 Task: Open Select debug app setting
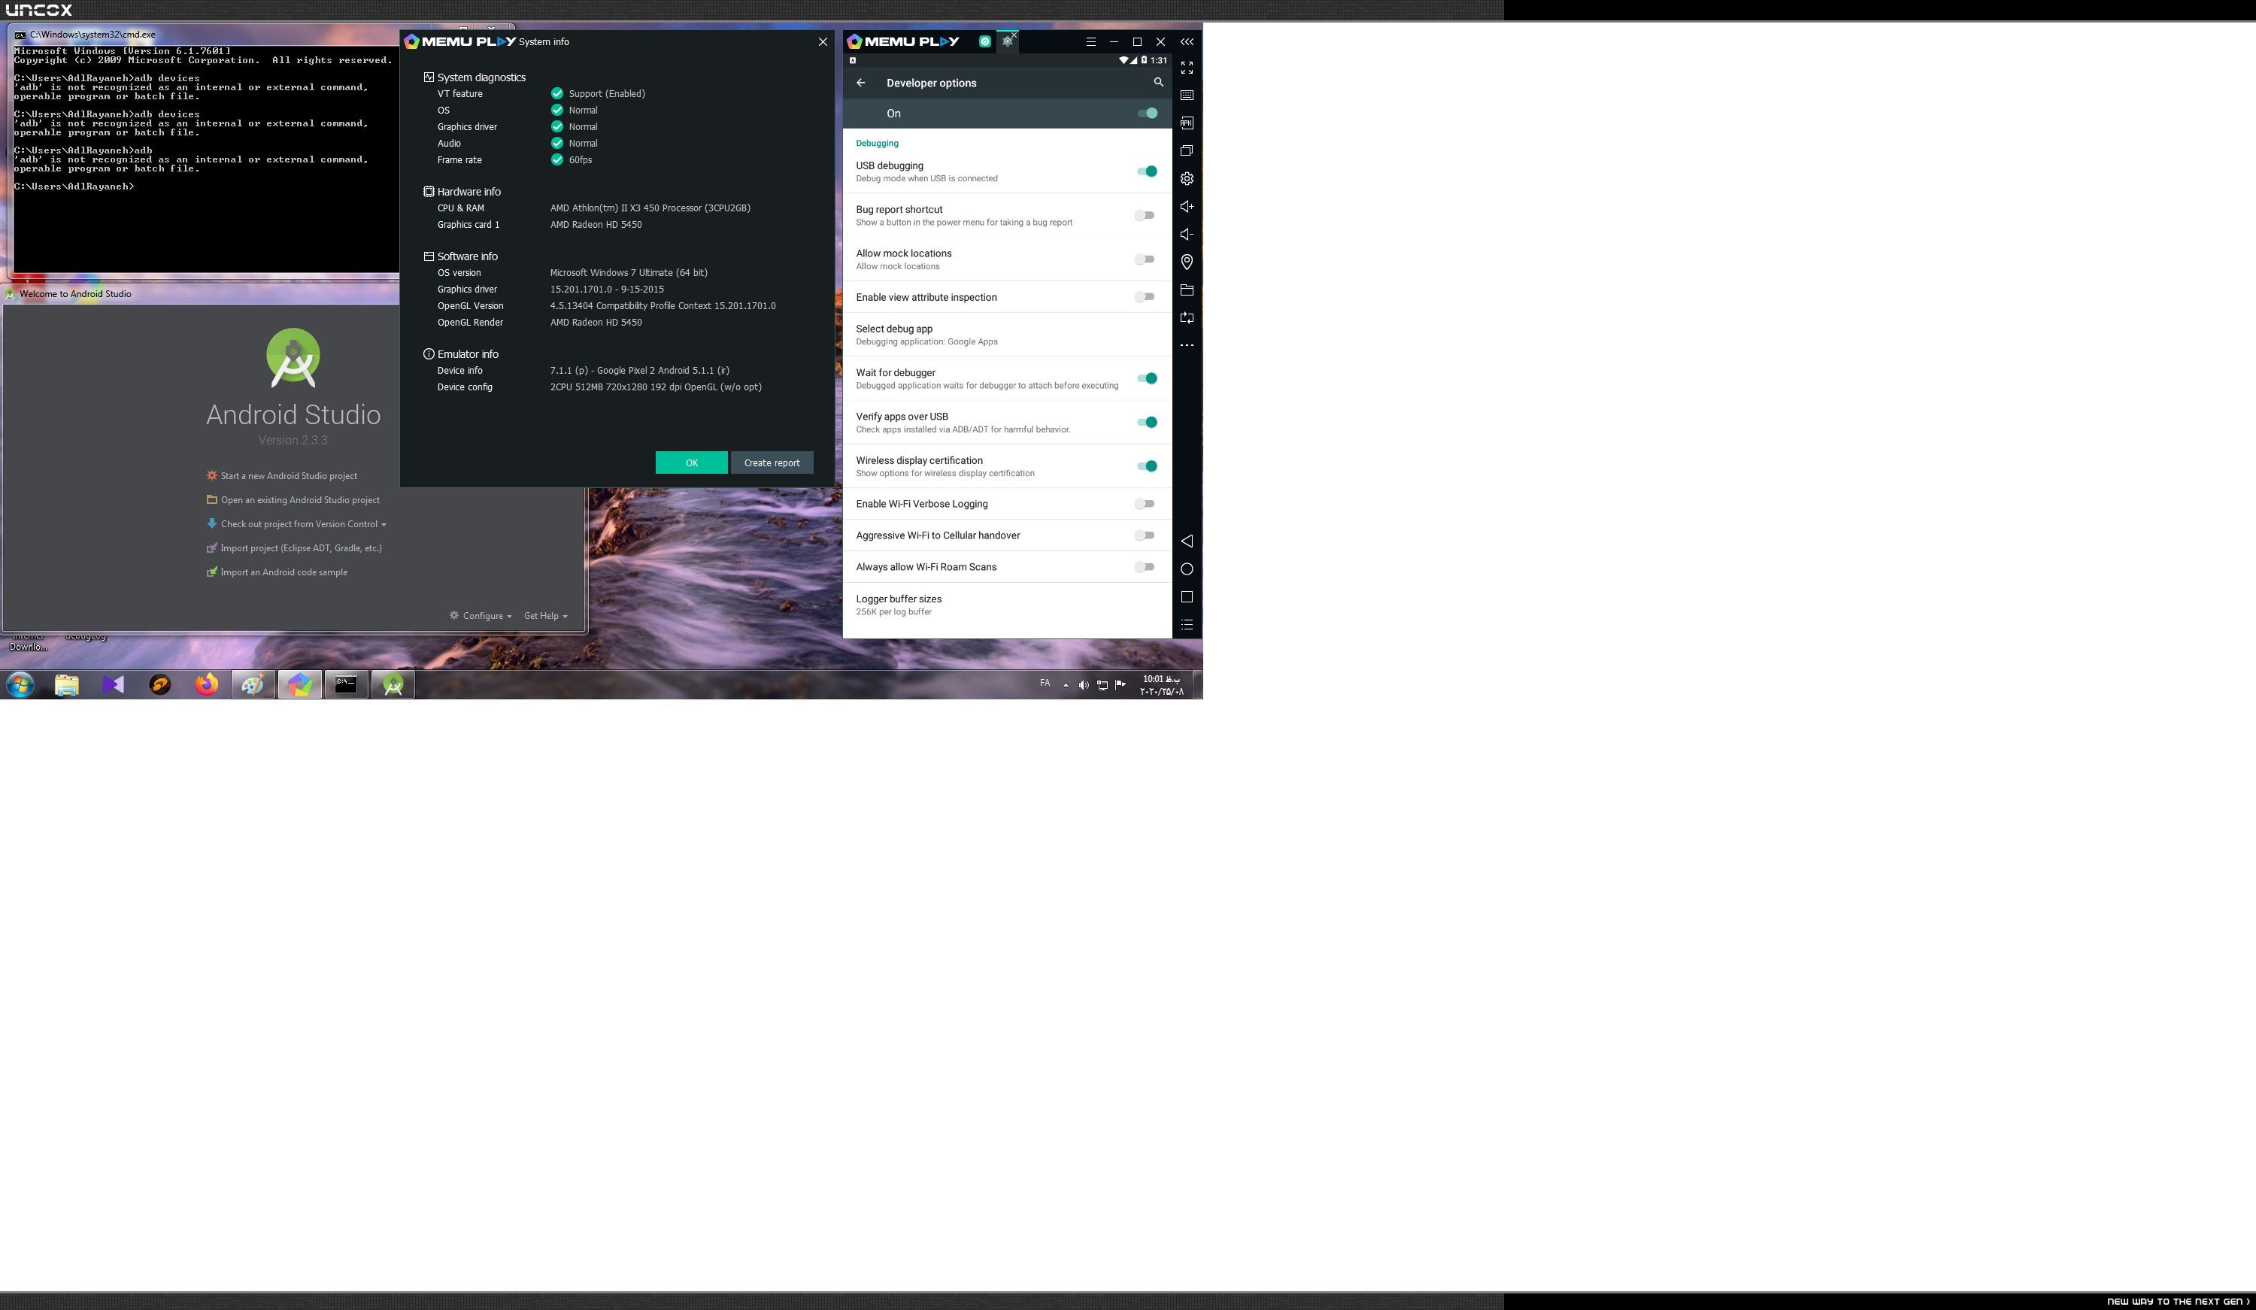pos(1007,334)
